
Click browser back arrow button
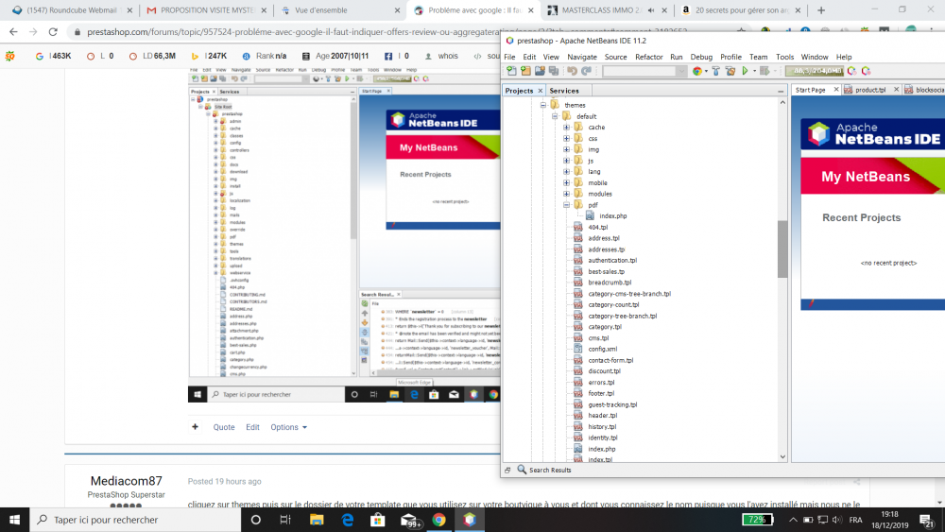[x=13, y=32]
